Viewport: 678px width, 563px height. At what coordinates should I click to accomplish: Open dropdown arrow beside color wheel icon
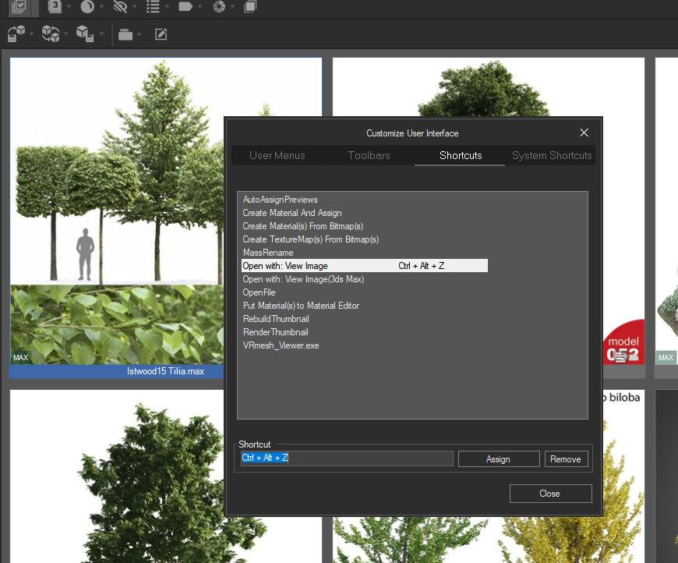point(233,6)
